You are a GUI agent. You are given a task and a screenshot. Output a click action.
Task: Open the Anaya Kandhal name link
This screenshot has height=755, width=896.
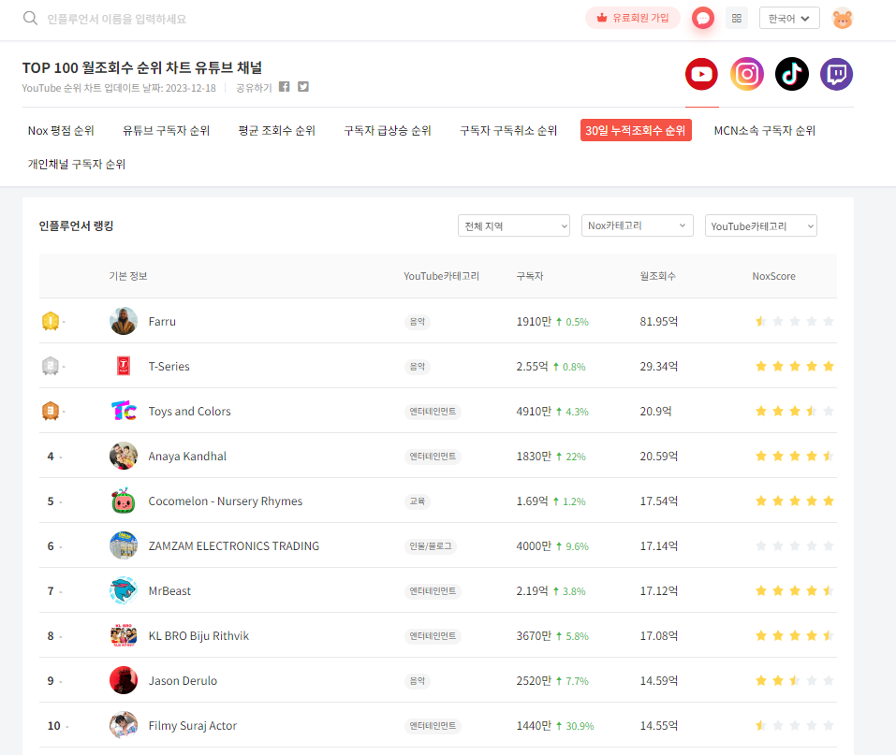187,457
